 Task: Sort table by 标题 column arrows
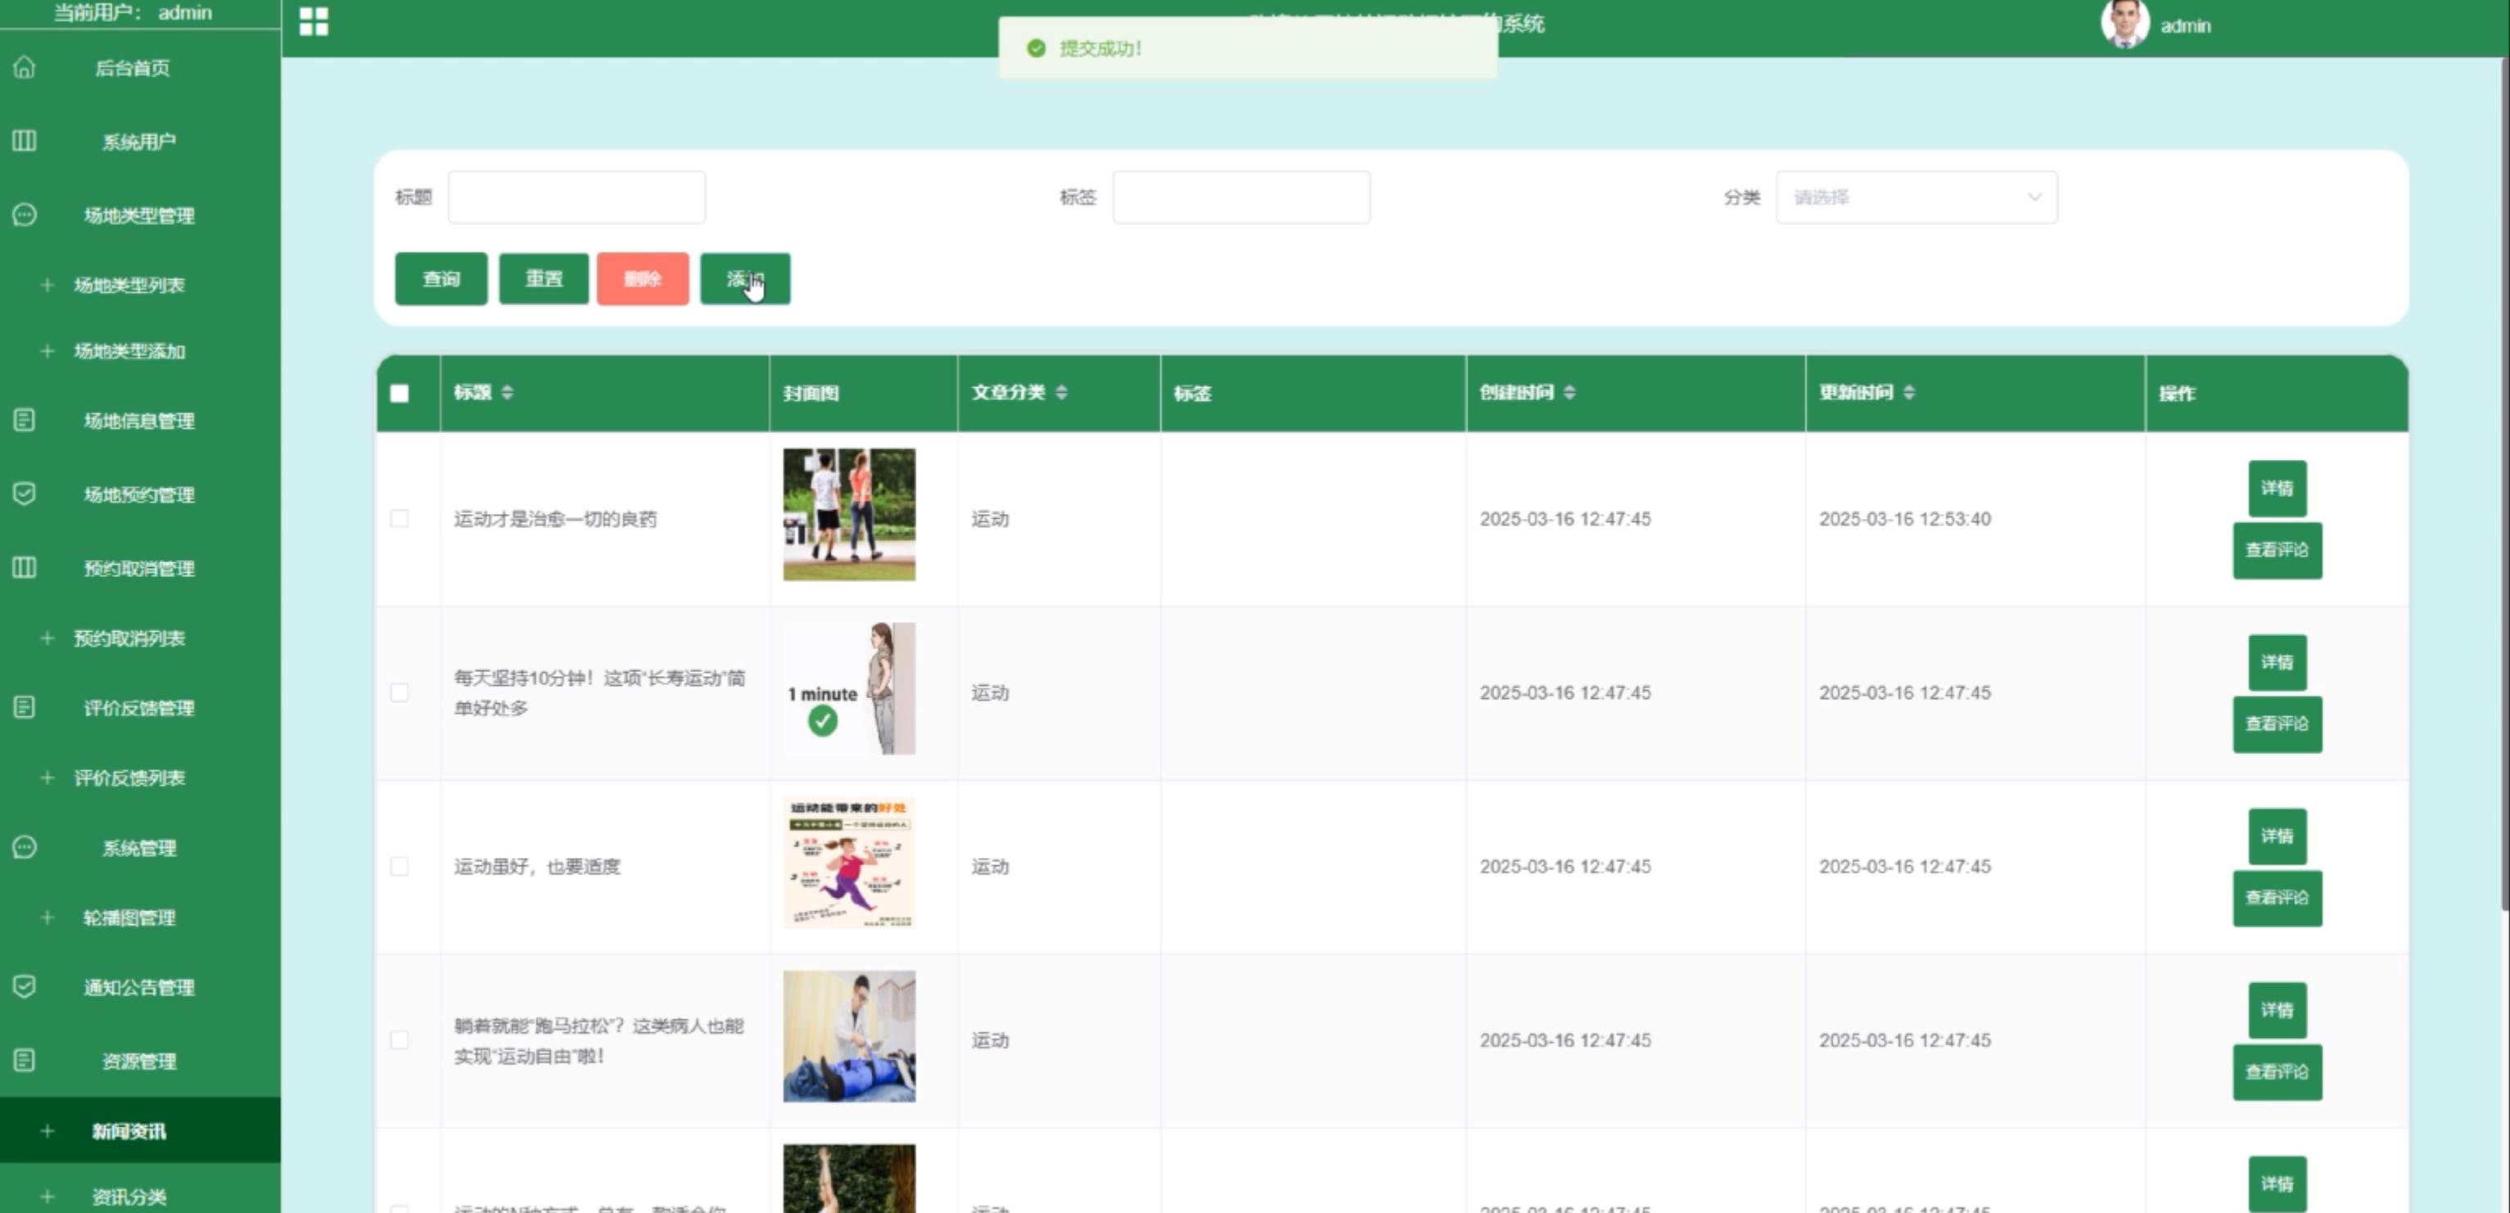pos(508,393)
